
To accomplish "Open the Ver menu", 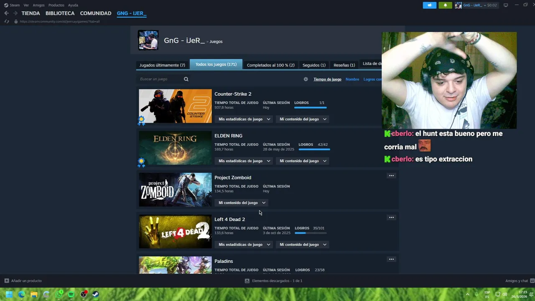I will [26, 5].
